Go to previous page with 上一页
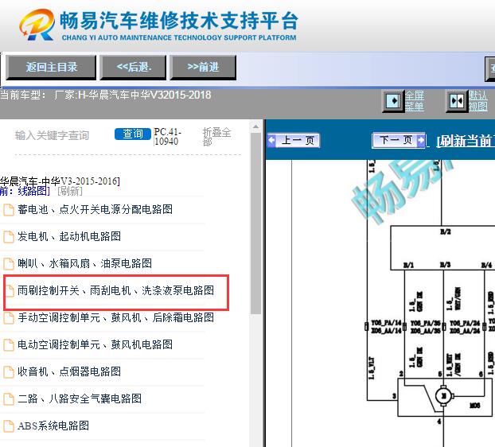The width and height of the screenshot is (495, 447). point(294,140)
